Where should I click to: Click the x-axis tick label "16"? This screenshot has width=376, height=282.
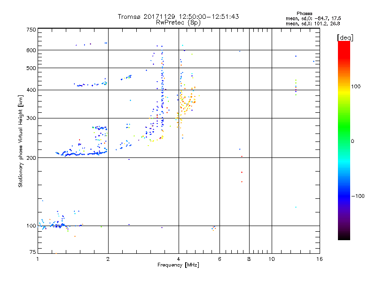tap(320, 259)
